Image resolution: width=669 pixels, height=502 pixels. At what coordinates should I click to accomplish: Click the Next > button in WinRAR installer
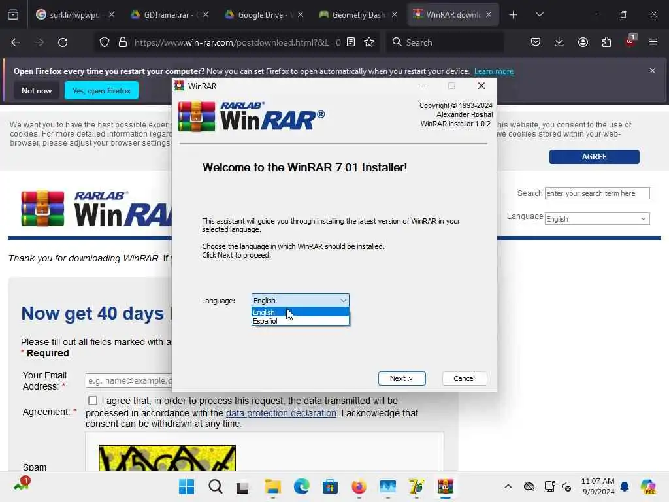coord(402,378)
